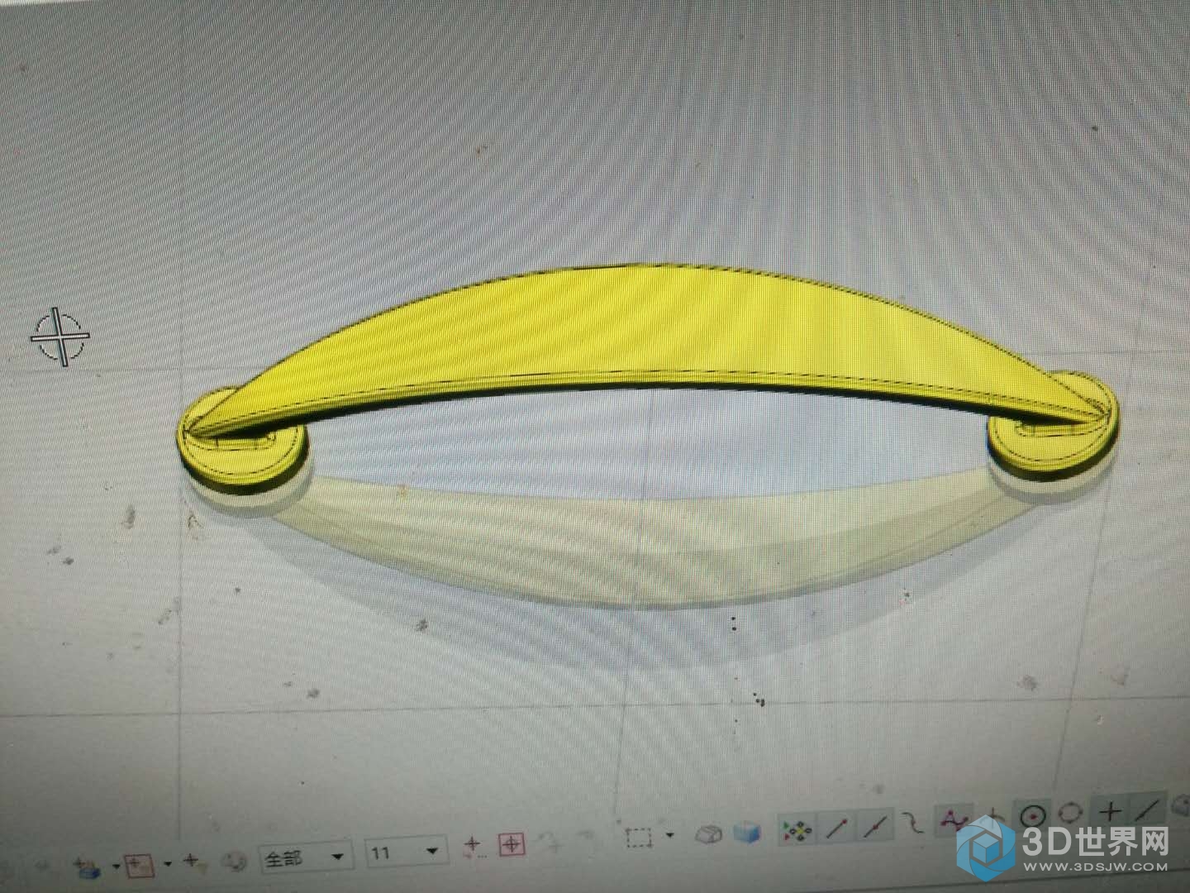Toggle the arc center snap circle icon

coord(1033,814)
